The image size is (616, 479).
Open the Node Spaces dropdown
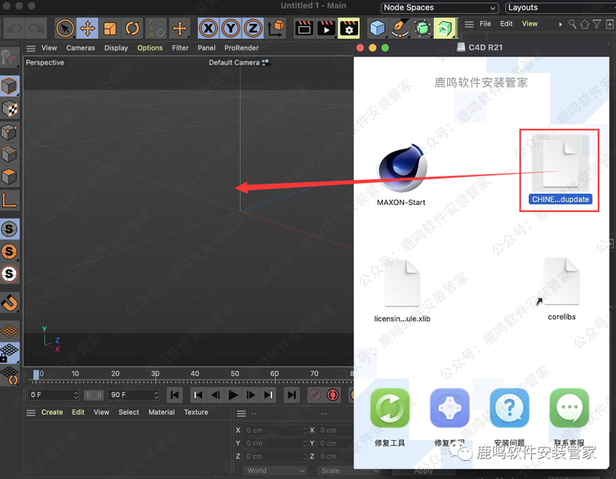coord(440,8)
